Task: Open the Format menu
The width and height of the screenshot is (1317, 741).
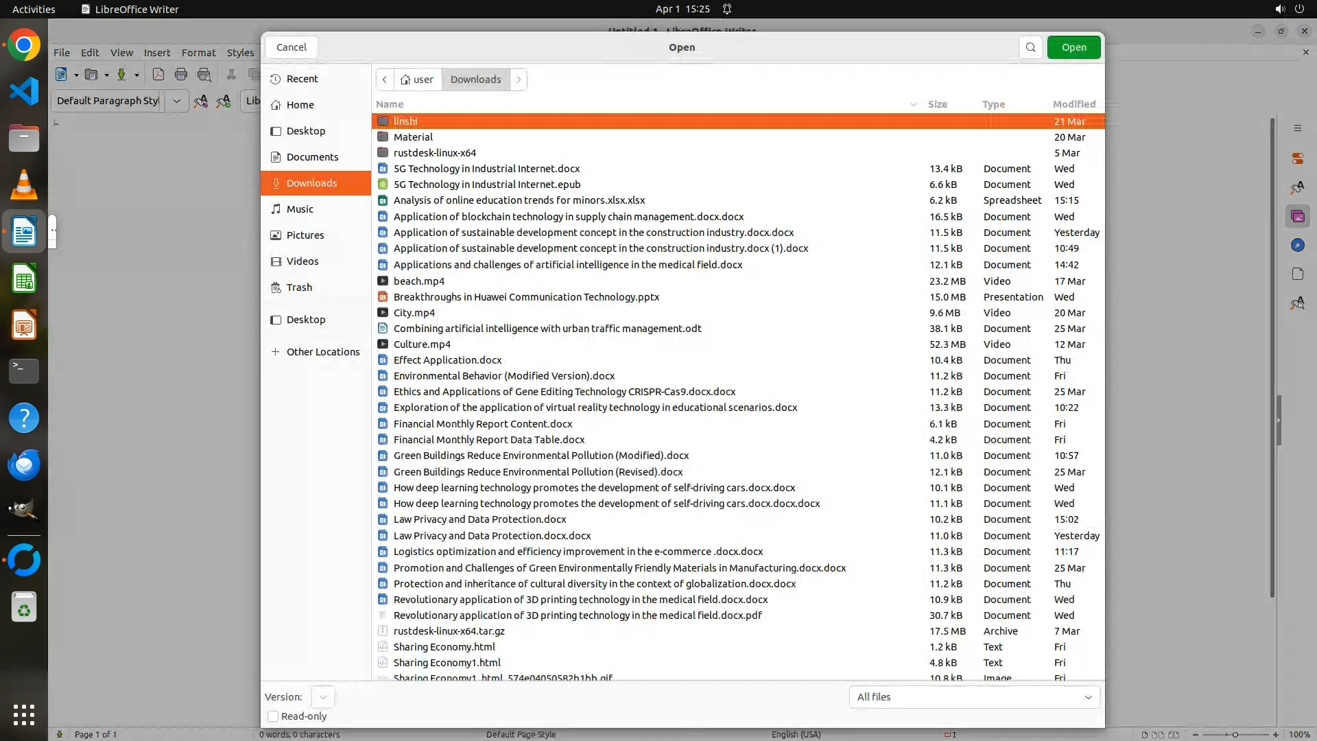Action: point(198,53)
